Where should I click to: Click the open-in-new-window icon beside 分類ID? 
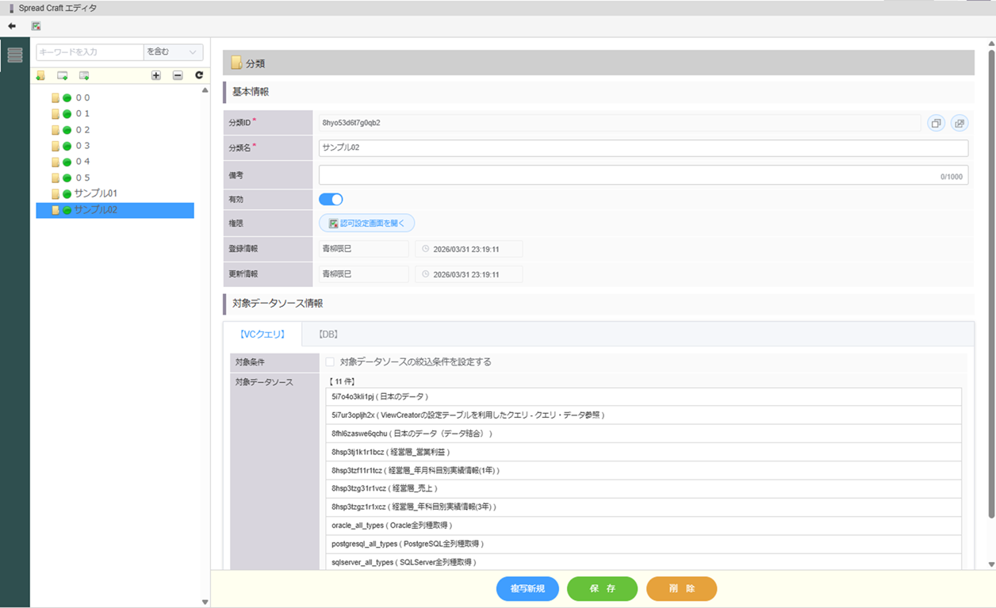click(x=960, y=123)
